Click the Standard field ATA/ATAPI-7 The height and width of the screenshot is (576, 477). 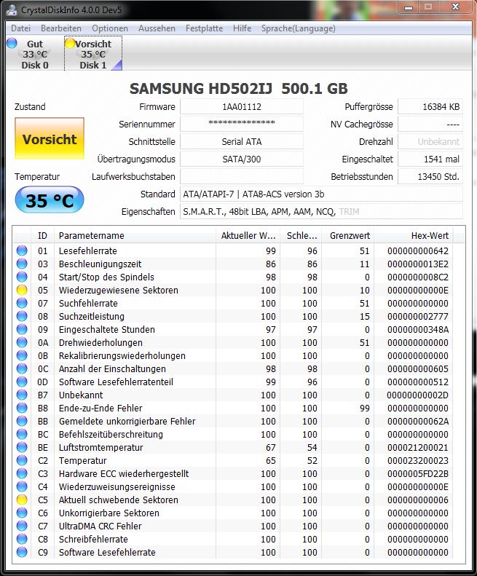[321, 194]
